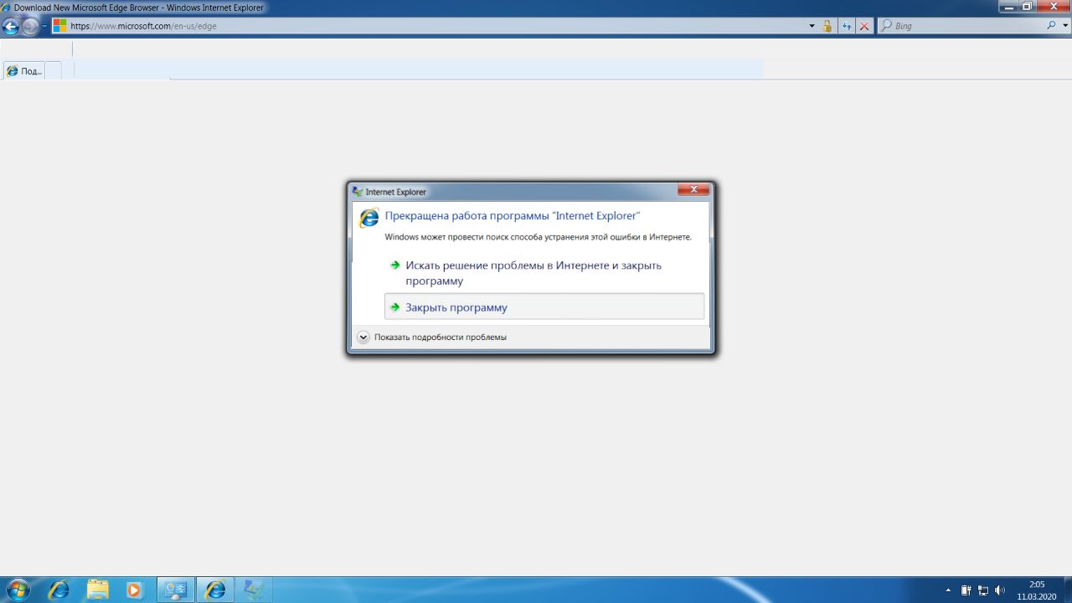Click the blue search magnifier button
This screenshot has height=603, width=1072.
[x=1052, y=26]
